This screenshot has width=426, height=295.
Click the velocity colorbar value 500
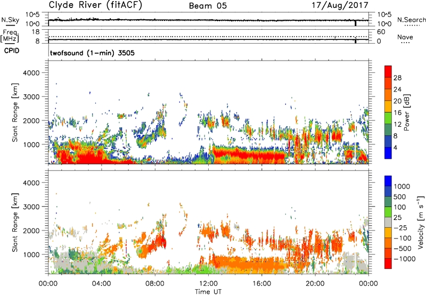coord(400,196)
